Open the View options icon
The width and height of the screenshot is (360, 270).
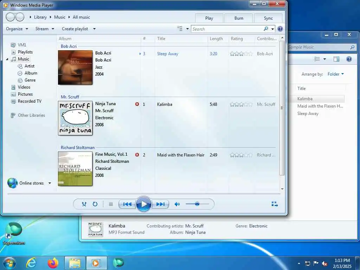pos(180,29)
